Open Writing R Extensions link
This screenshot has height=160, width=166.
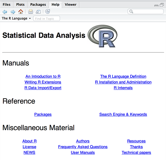[x=43, y=82]
